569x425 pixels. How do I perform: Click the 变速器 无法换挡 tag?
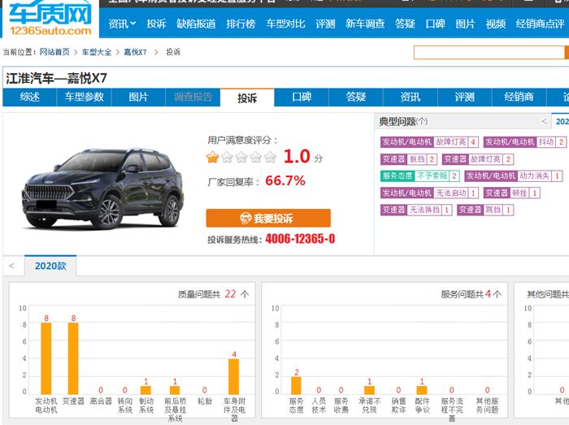pos(416,210)
